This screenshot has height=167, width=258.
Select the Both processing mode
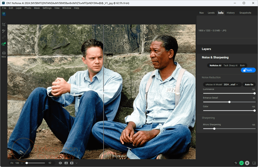coord(242,65)
